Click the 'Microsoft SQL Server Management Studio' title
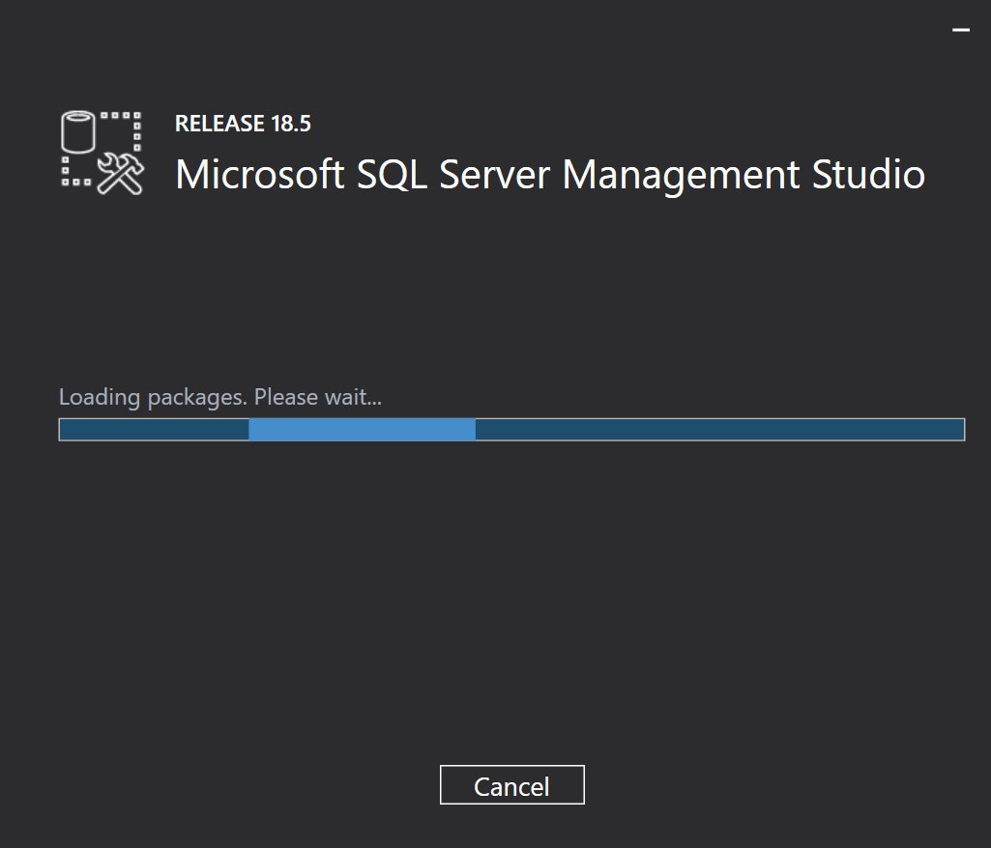The image size is (991, 848). pos(550,176)
